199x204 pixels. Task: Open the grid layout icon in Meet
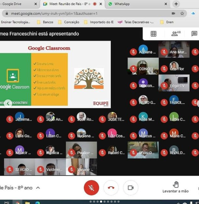click(153, 34)
